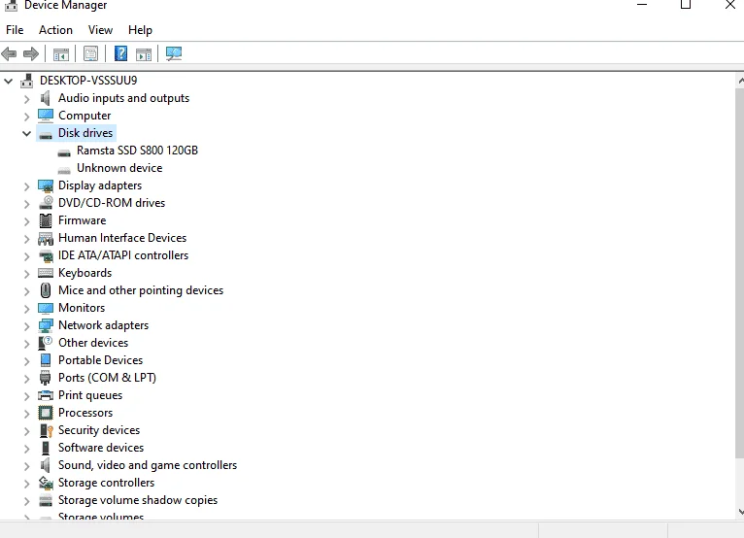Open the View menu
The height and width of the screenshot is (538, 744).
coord(100,30)
